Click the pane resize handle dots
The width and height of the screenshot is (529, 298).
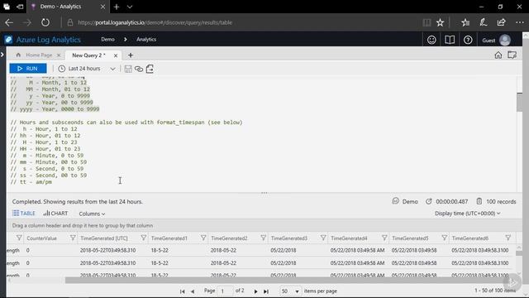(264, 193)
